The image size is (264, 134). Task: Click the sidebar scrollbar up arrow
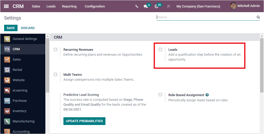click(47, 36)
